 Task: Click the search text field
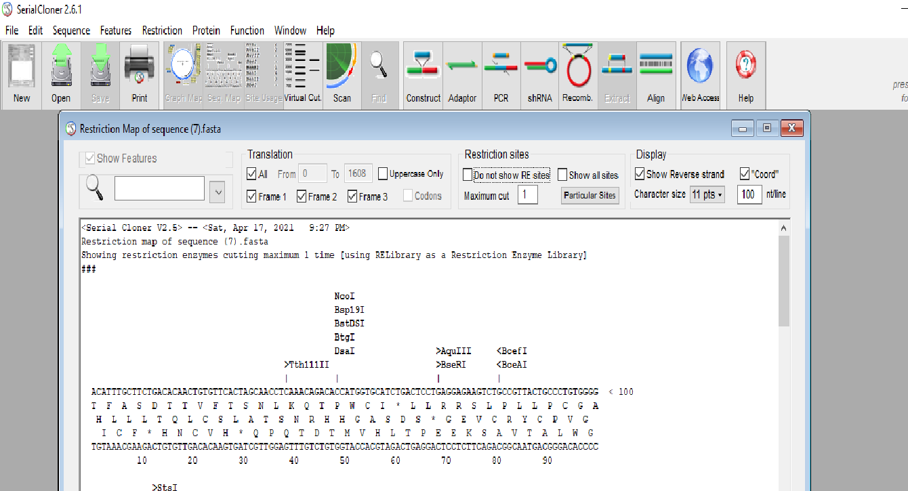pos(159,188)
